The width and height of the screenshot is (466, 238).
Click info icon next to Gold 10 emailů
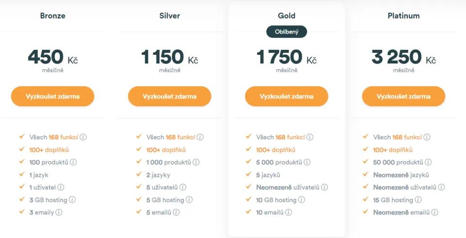[288, 212]
